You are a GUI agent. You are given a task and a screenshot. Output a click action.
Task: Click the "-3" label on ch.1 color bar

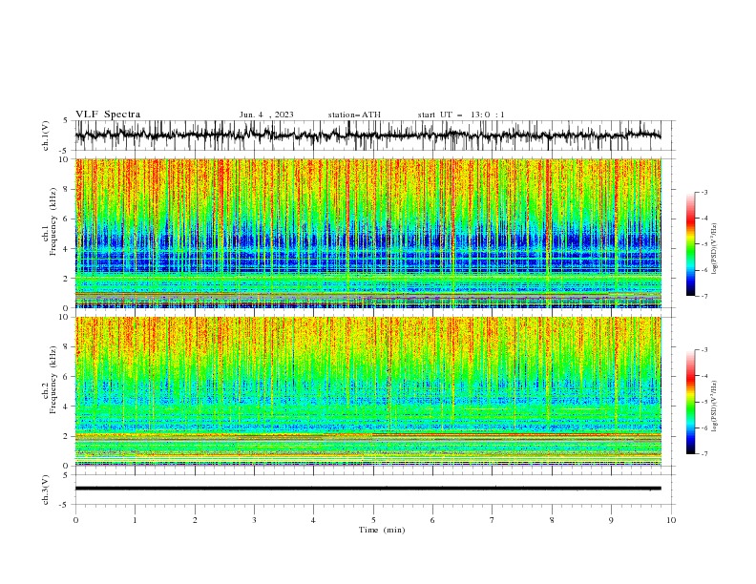[704, 192]
